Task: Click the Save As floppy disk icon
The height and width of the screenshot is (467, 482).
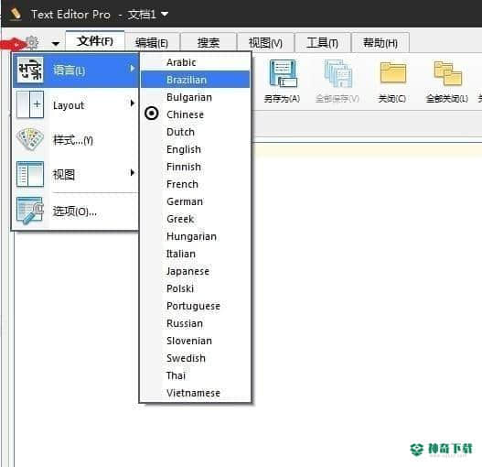Action: pos(283,74)
